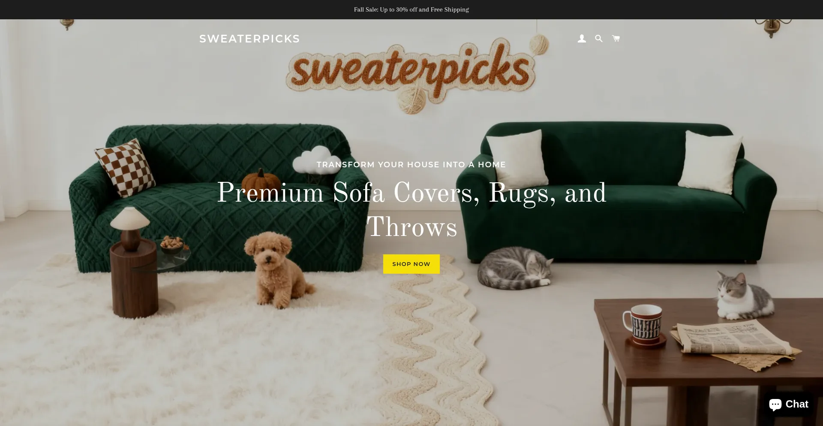Open the account login icon

pyautogui.click(x=582, y=39)
